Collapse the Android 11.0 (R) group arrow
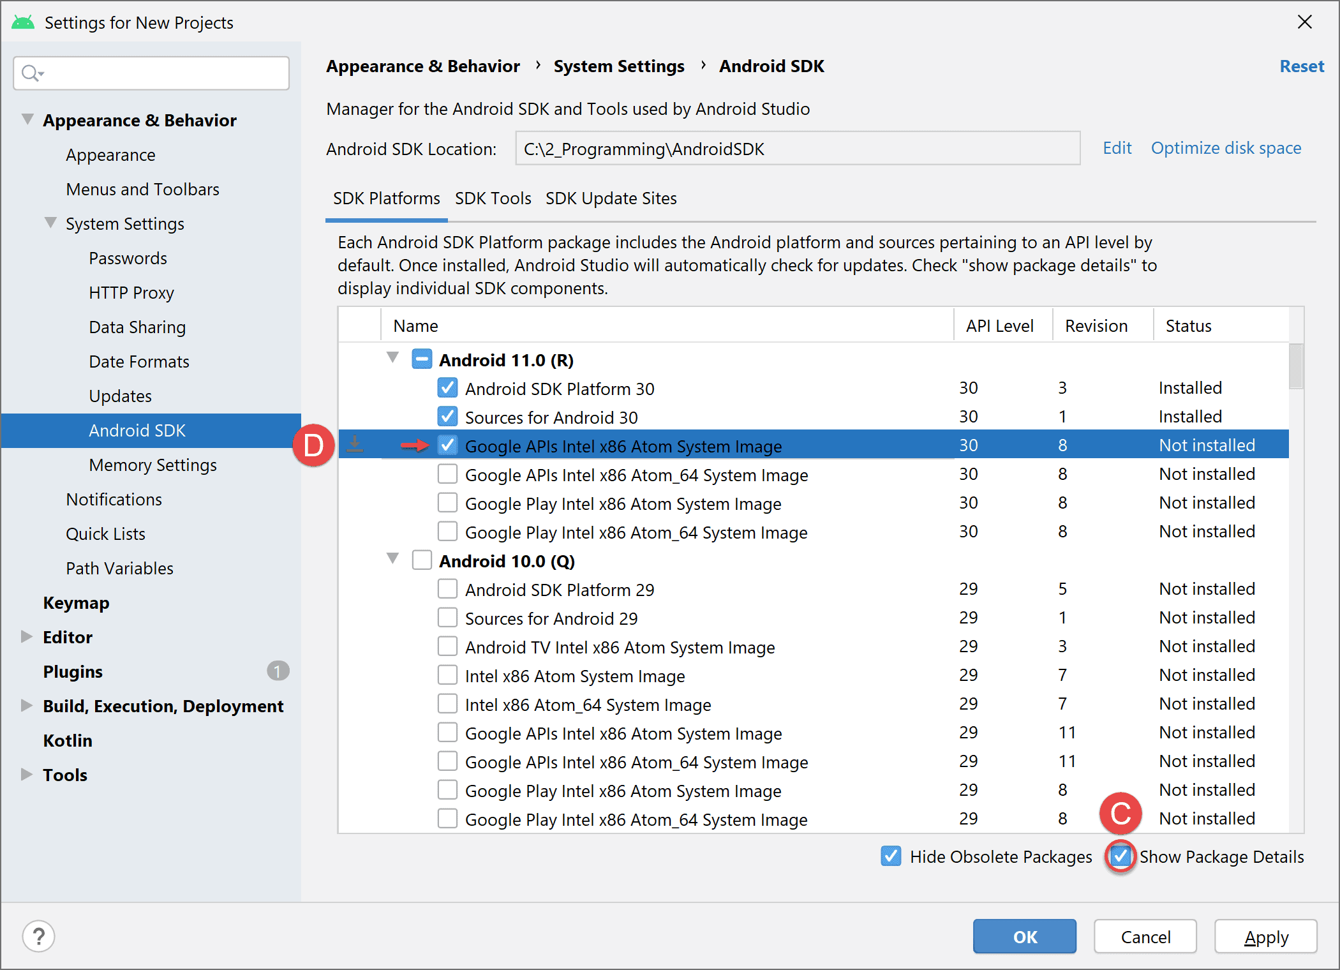This screenshot has width=1340, height=970. [393, 358]
